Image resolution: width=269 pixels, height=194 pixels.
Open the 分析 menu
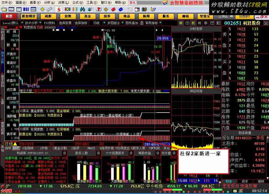49,2
